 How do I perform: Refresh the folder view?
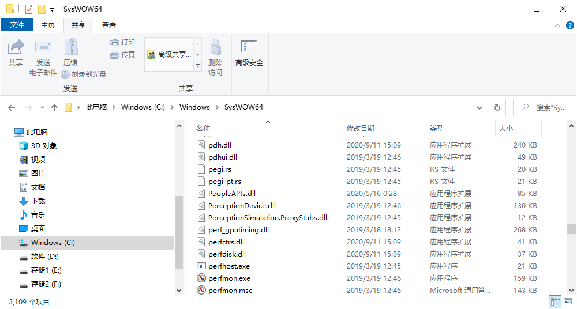[497, 107]
